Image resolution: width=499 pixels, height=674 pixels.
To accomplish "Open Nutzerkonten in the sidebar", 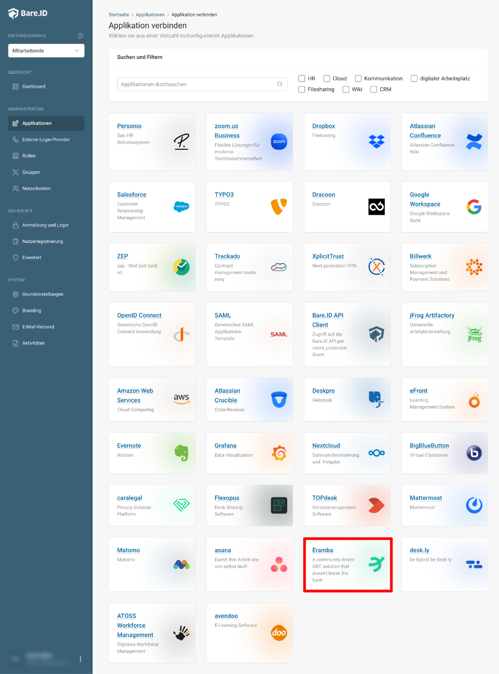I will coord(47,189).
